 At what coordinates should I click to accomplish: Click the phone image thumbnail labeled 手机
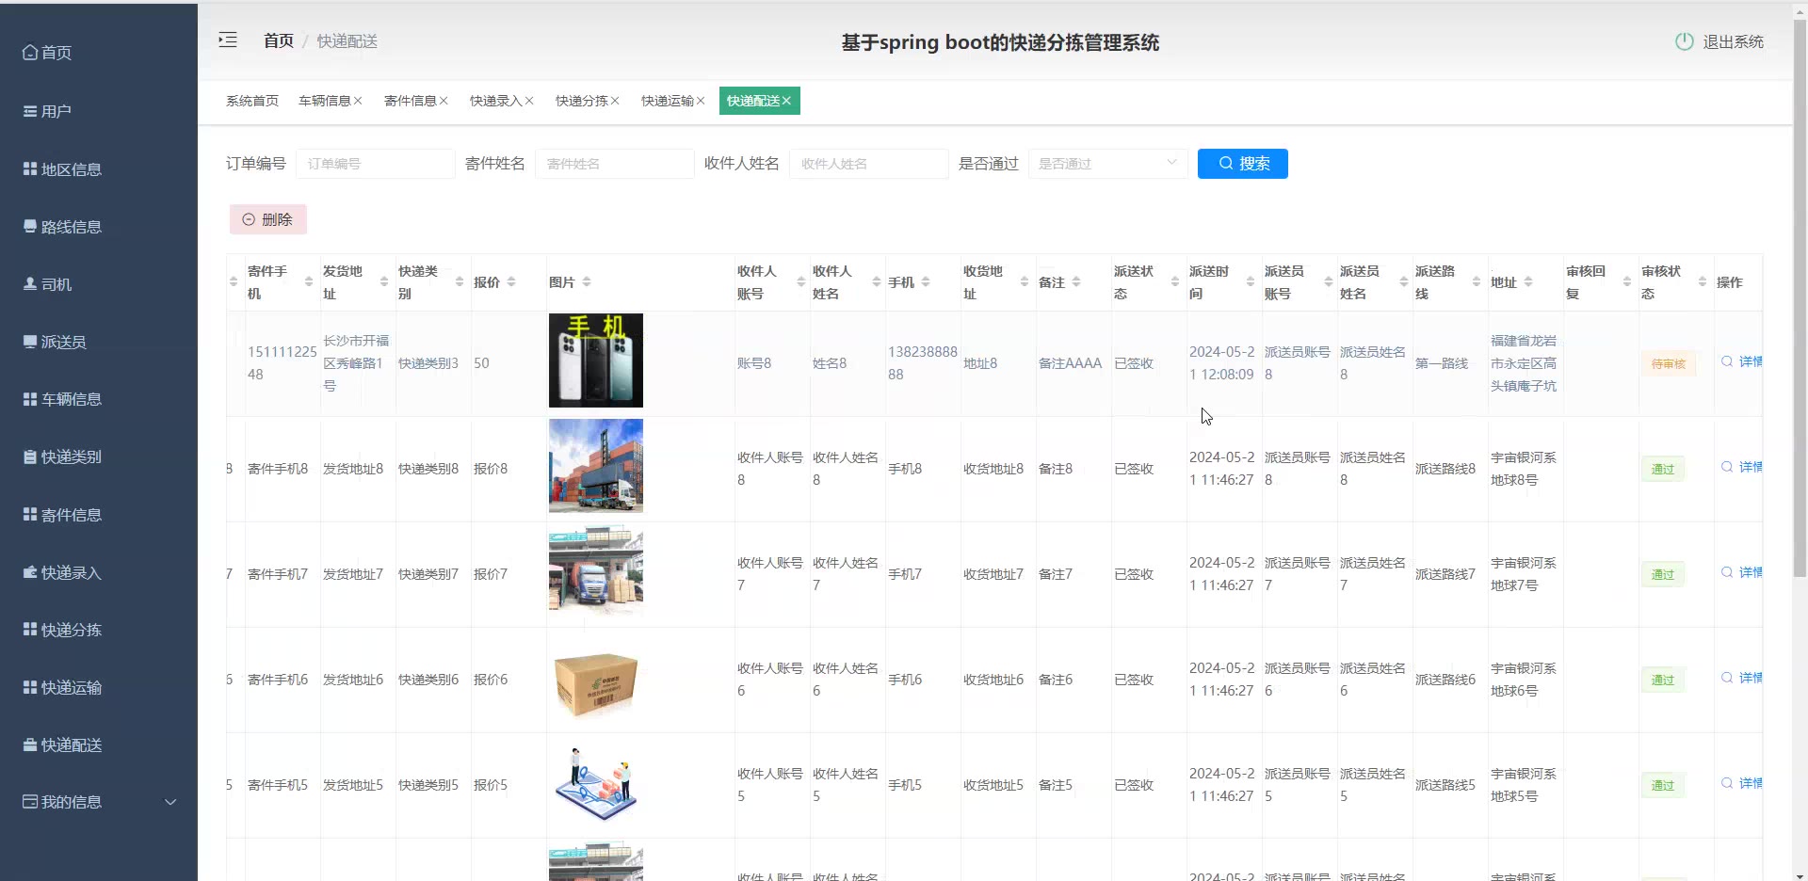click(x=596, y=360)
